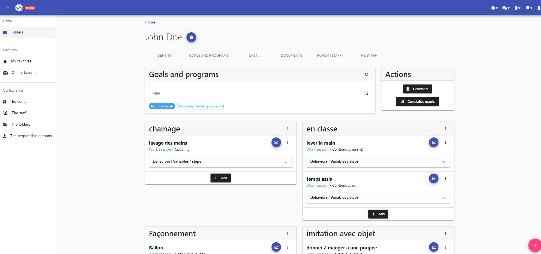Open the DATA tab
The height and width of the screenshot is (254, 541).
click(x=253, y=56)
